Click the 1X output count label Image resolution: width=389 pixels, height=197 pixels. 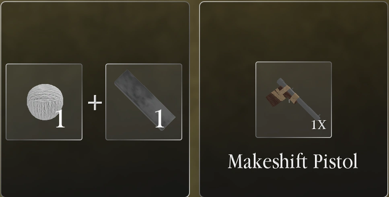pos(319,125)
